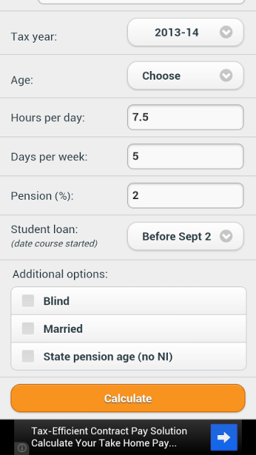Click the Tax year dropdown arrow icon

[x=226, y=32]
